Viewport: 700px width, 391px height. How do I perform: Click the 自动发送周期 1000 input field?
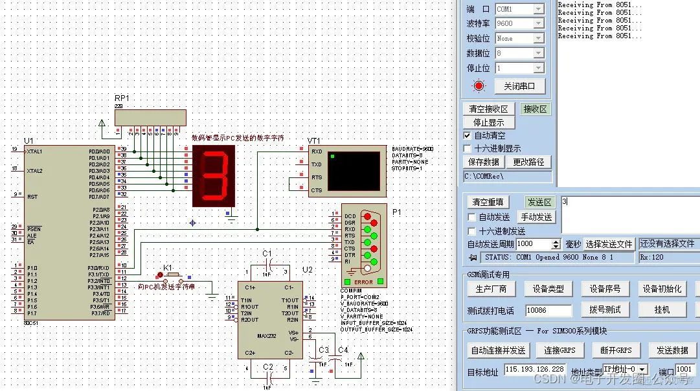pos(534,243)
